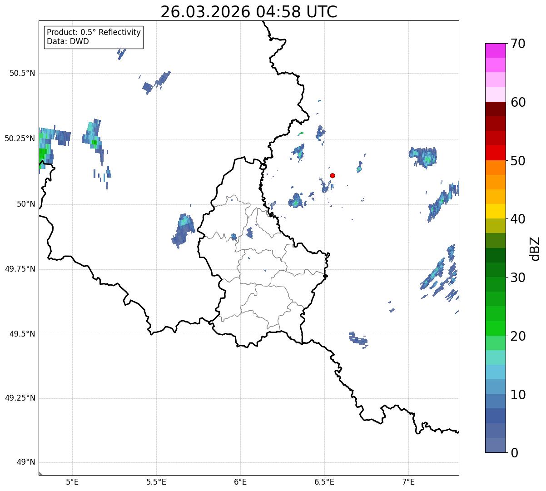
Task: Click the red station marker dot
Action: pyautogui.click(x=333, y=175)
